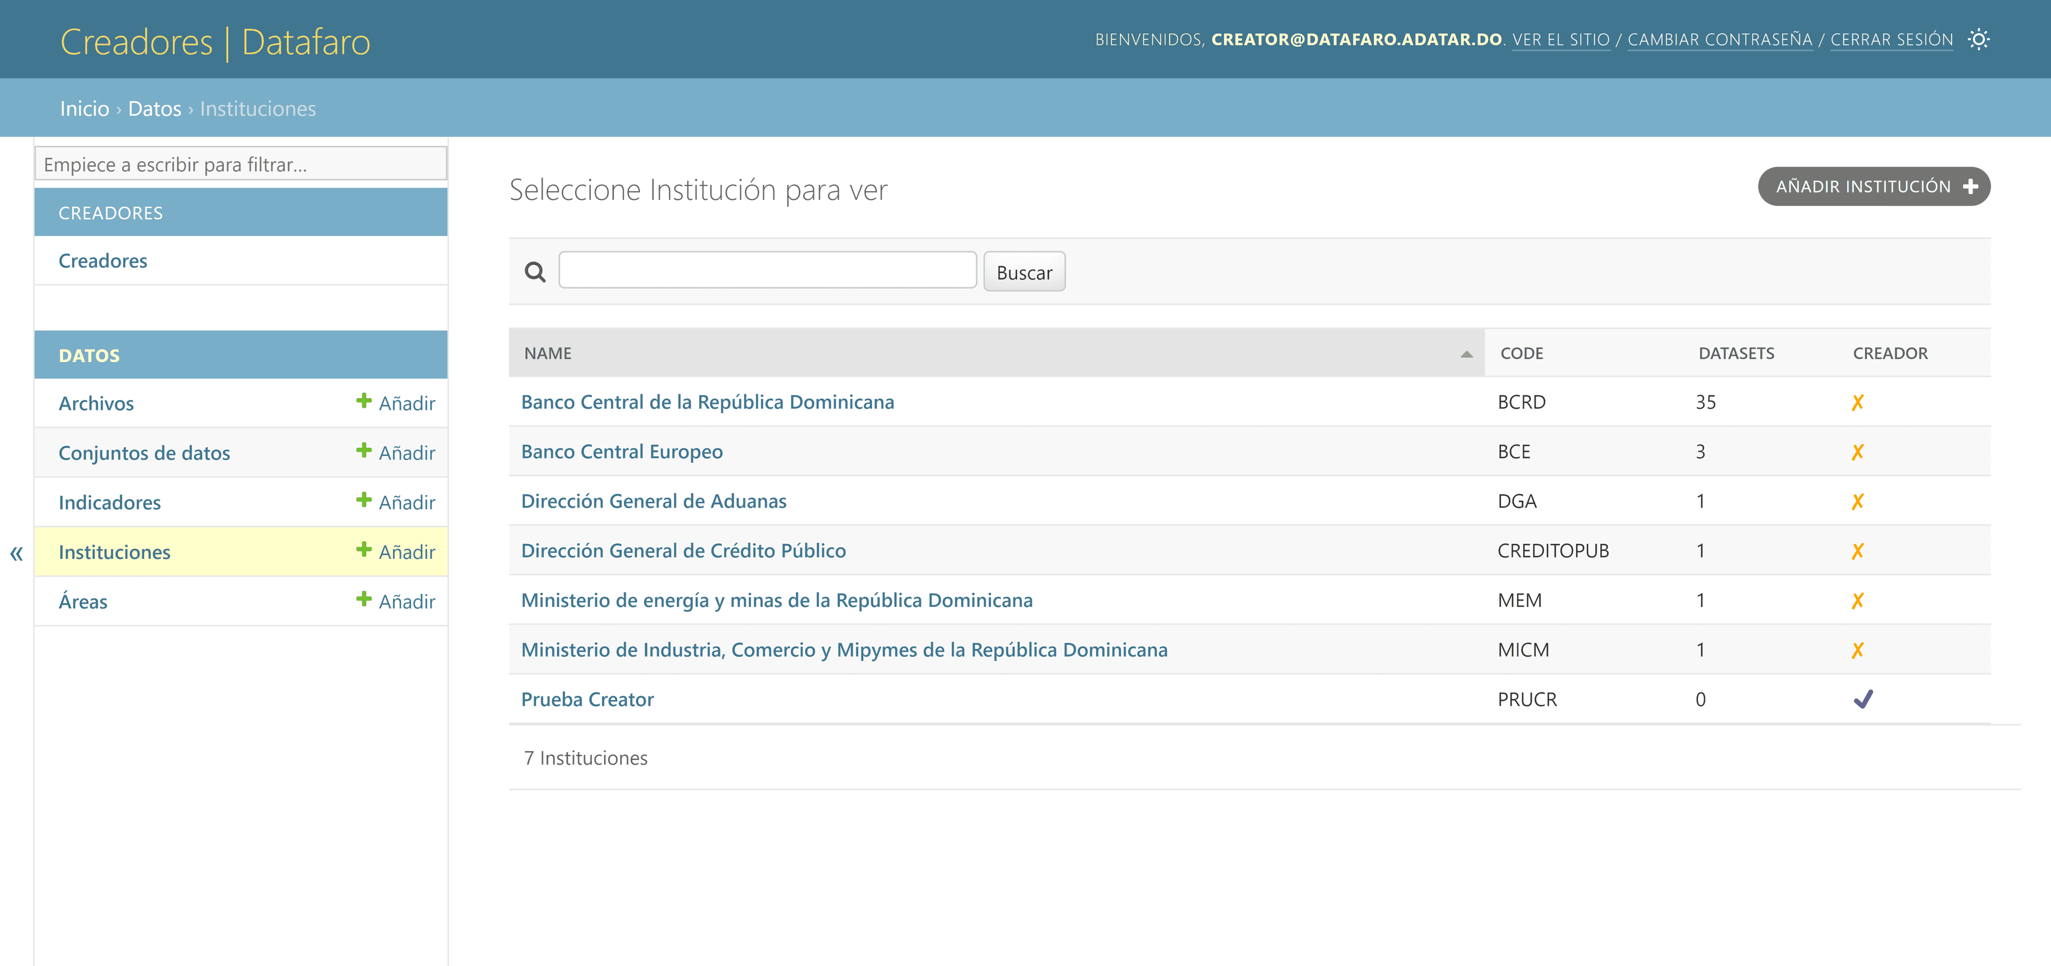Sort by the NAME column header
The image size is (2051, 966).
pos(548,353)
